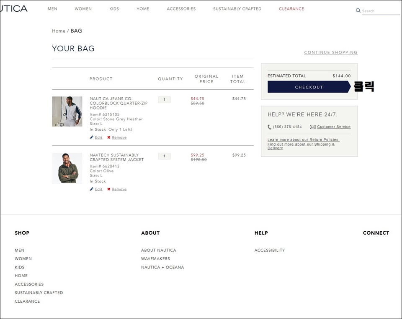Click footer KIDS link
Screen dimensions: 402x319
20,267
